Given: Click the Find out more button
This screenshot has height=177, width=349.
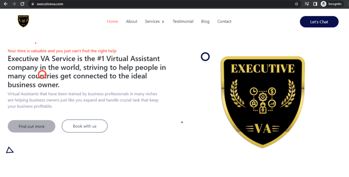Looking at the screenshot, I should pyautogui.click(x=31, y=126).
